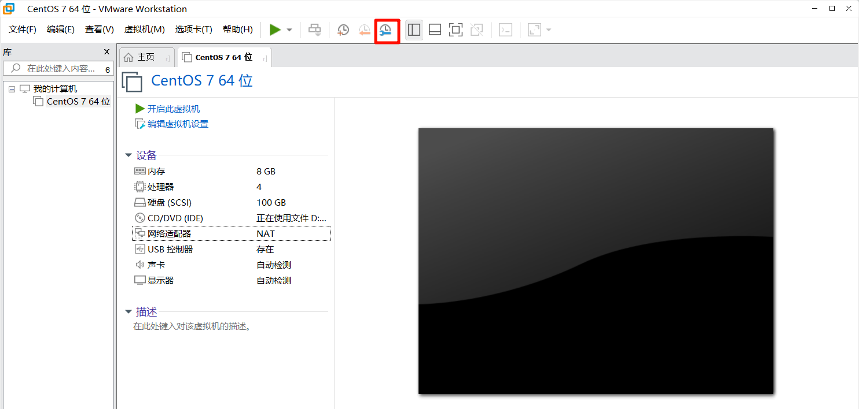
Task: Click the network icon beside 网络适配器
Action: point(140,234)
